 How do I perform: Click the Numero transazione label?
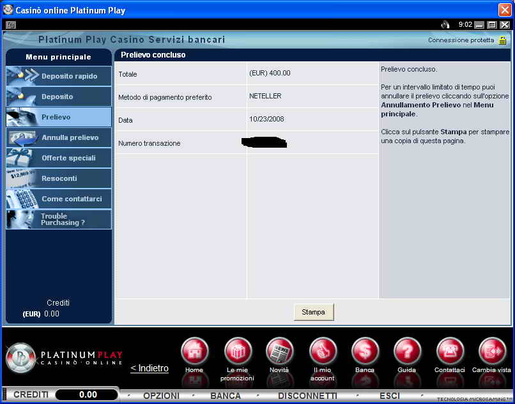pyautogui.click(x=149, y=143)
